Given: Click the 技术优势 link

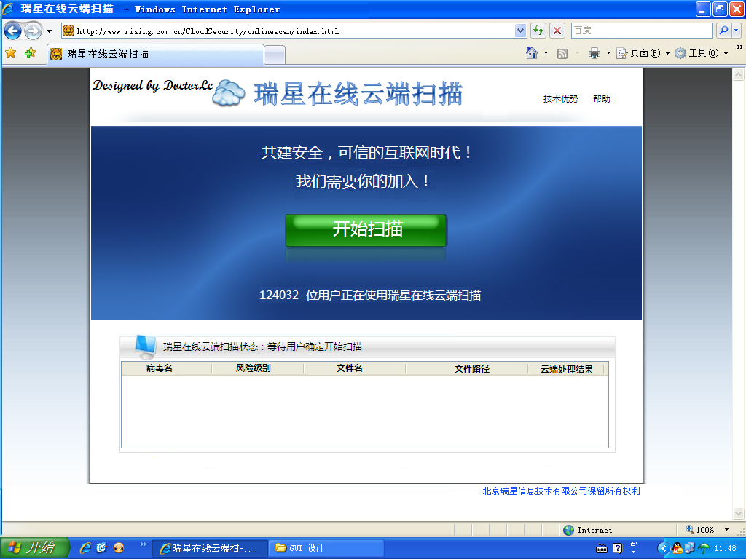Looking at the screenshot, I should [x=560, y=99].
